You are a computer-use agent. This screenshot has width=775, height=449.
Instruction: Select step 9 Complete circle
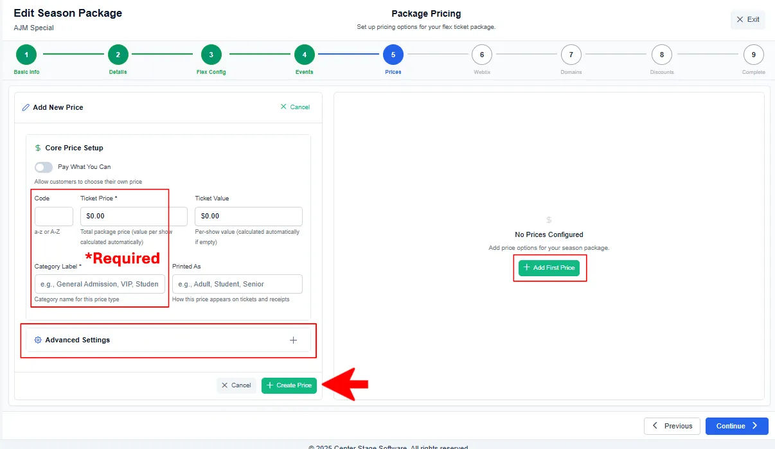click(x=754, y=55)
